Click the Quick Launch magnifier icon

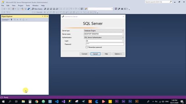pos(171,2)
